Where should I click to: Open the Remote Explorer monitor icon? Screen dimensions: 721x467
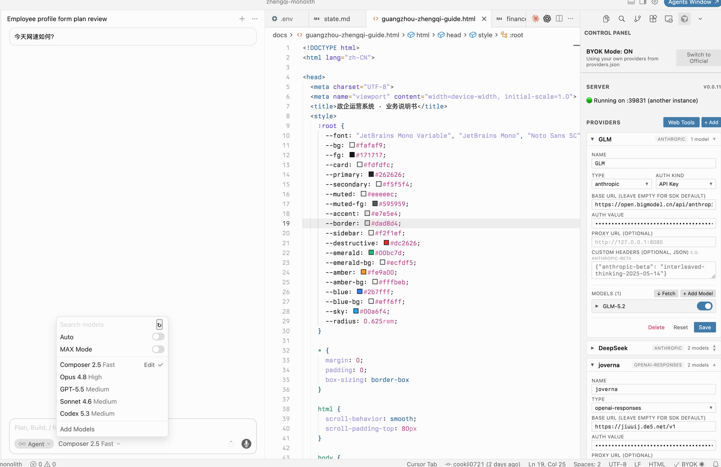(x=669, y=19)
